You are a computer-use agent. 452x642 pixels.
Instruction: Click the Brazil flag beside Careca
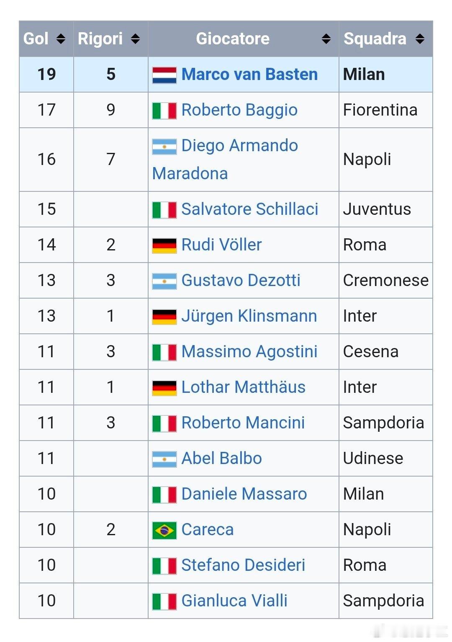pyautogui.click(x=164, y=531)
